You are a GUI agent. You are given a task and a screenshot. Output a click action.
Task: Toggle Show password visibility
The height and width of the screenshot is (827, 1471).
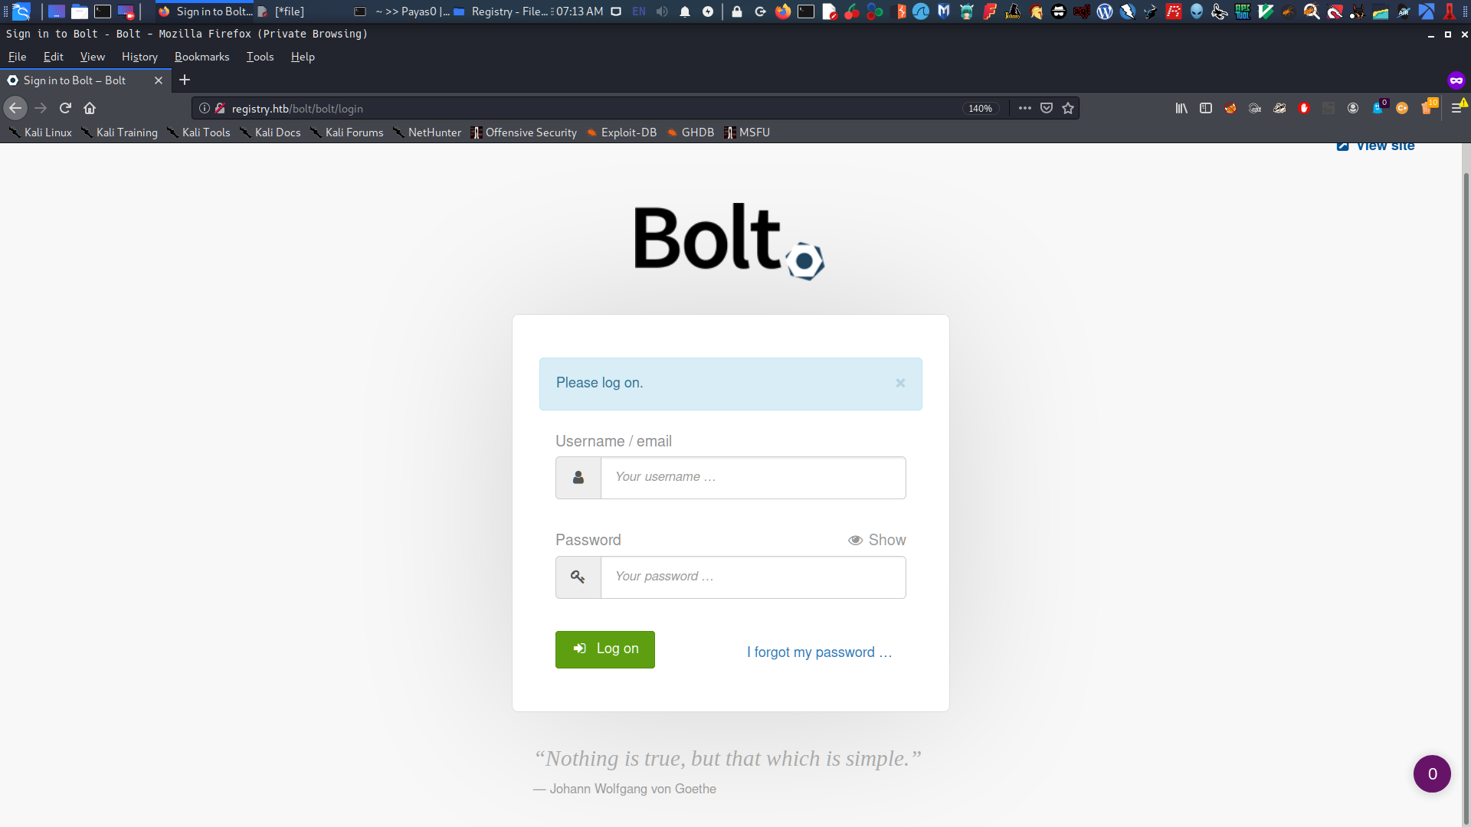876,540
